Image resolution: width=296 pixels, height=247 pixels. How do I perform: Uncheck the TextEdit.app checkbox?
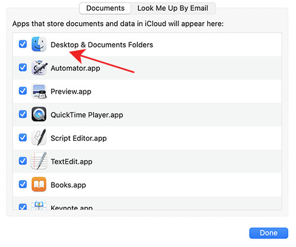pyautogui.click(x=23, y=161)
